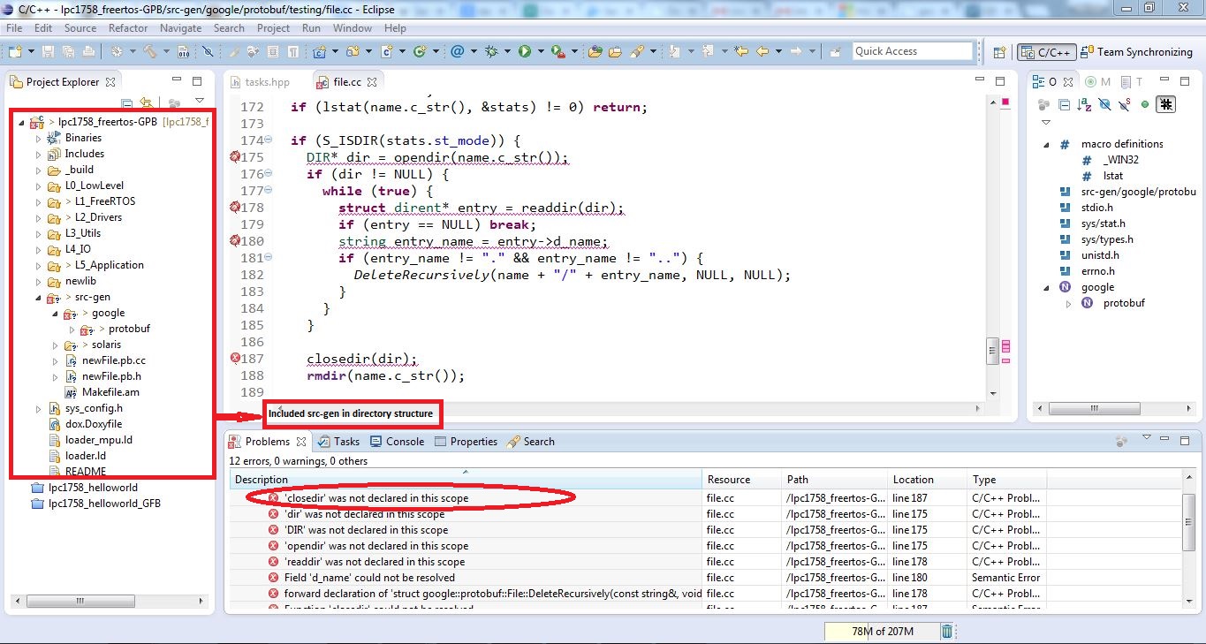Click the Open Element @ icon
Viewport: 1206px width, 644px height.
(x=457, y=51)
